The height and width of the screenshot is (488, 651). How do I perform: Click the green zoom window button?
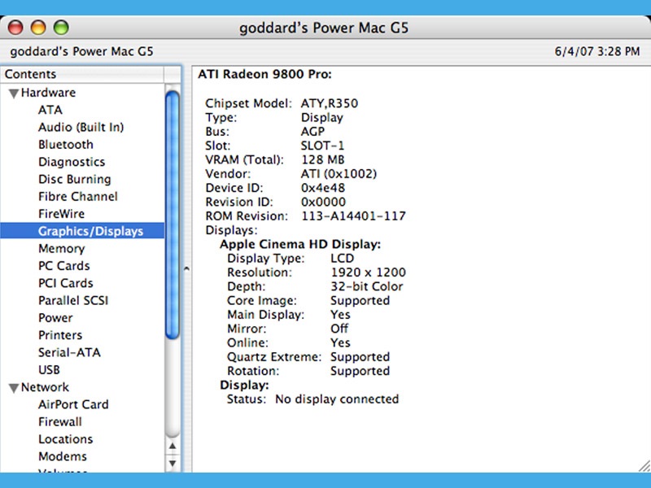coord(61,28)
